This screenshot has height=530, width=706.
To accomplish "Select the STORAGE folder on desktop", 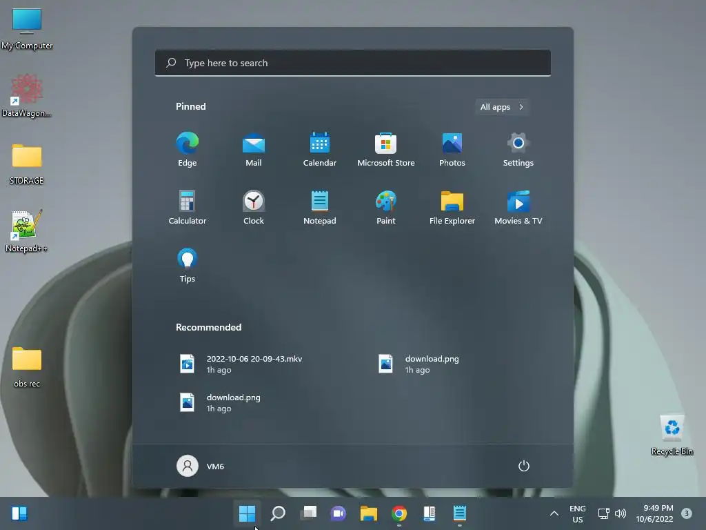I will point(27,164).
